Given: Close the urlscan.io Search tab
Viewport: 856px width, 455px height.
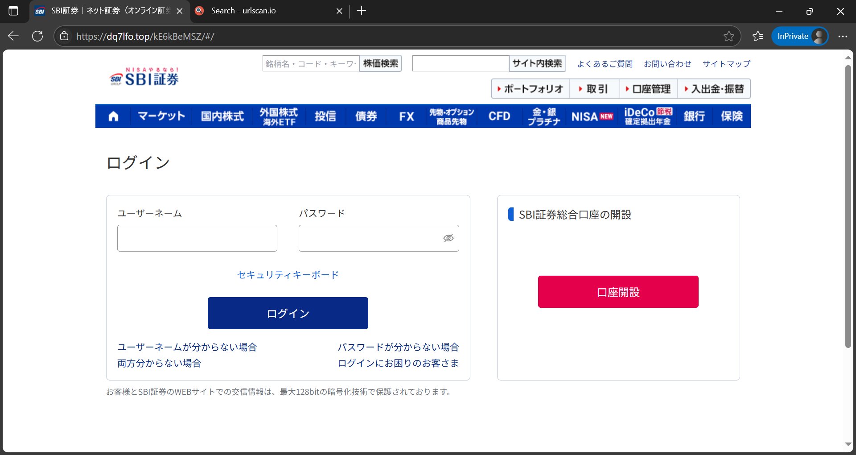Looking at the screenshot, I should pyautogui.click(x=339, y=11).
